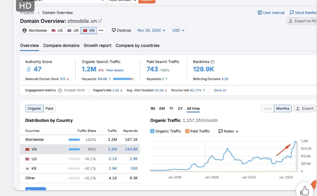This screenshot has height=196, width=317.
Task: Open KR traffic 1.9K value
Action: (113, 168)
